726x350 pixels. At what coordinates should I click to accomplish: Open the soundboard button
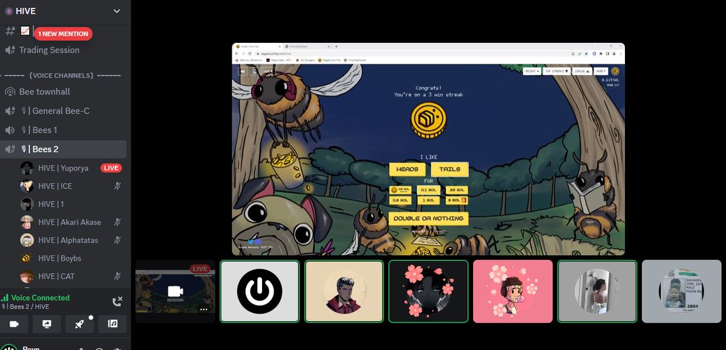113,324
